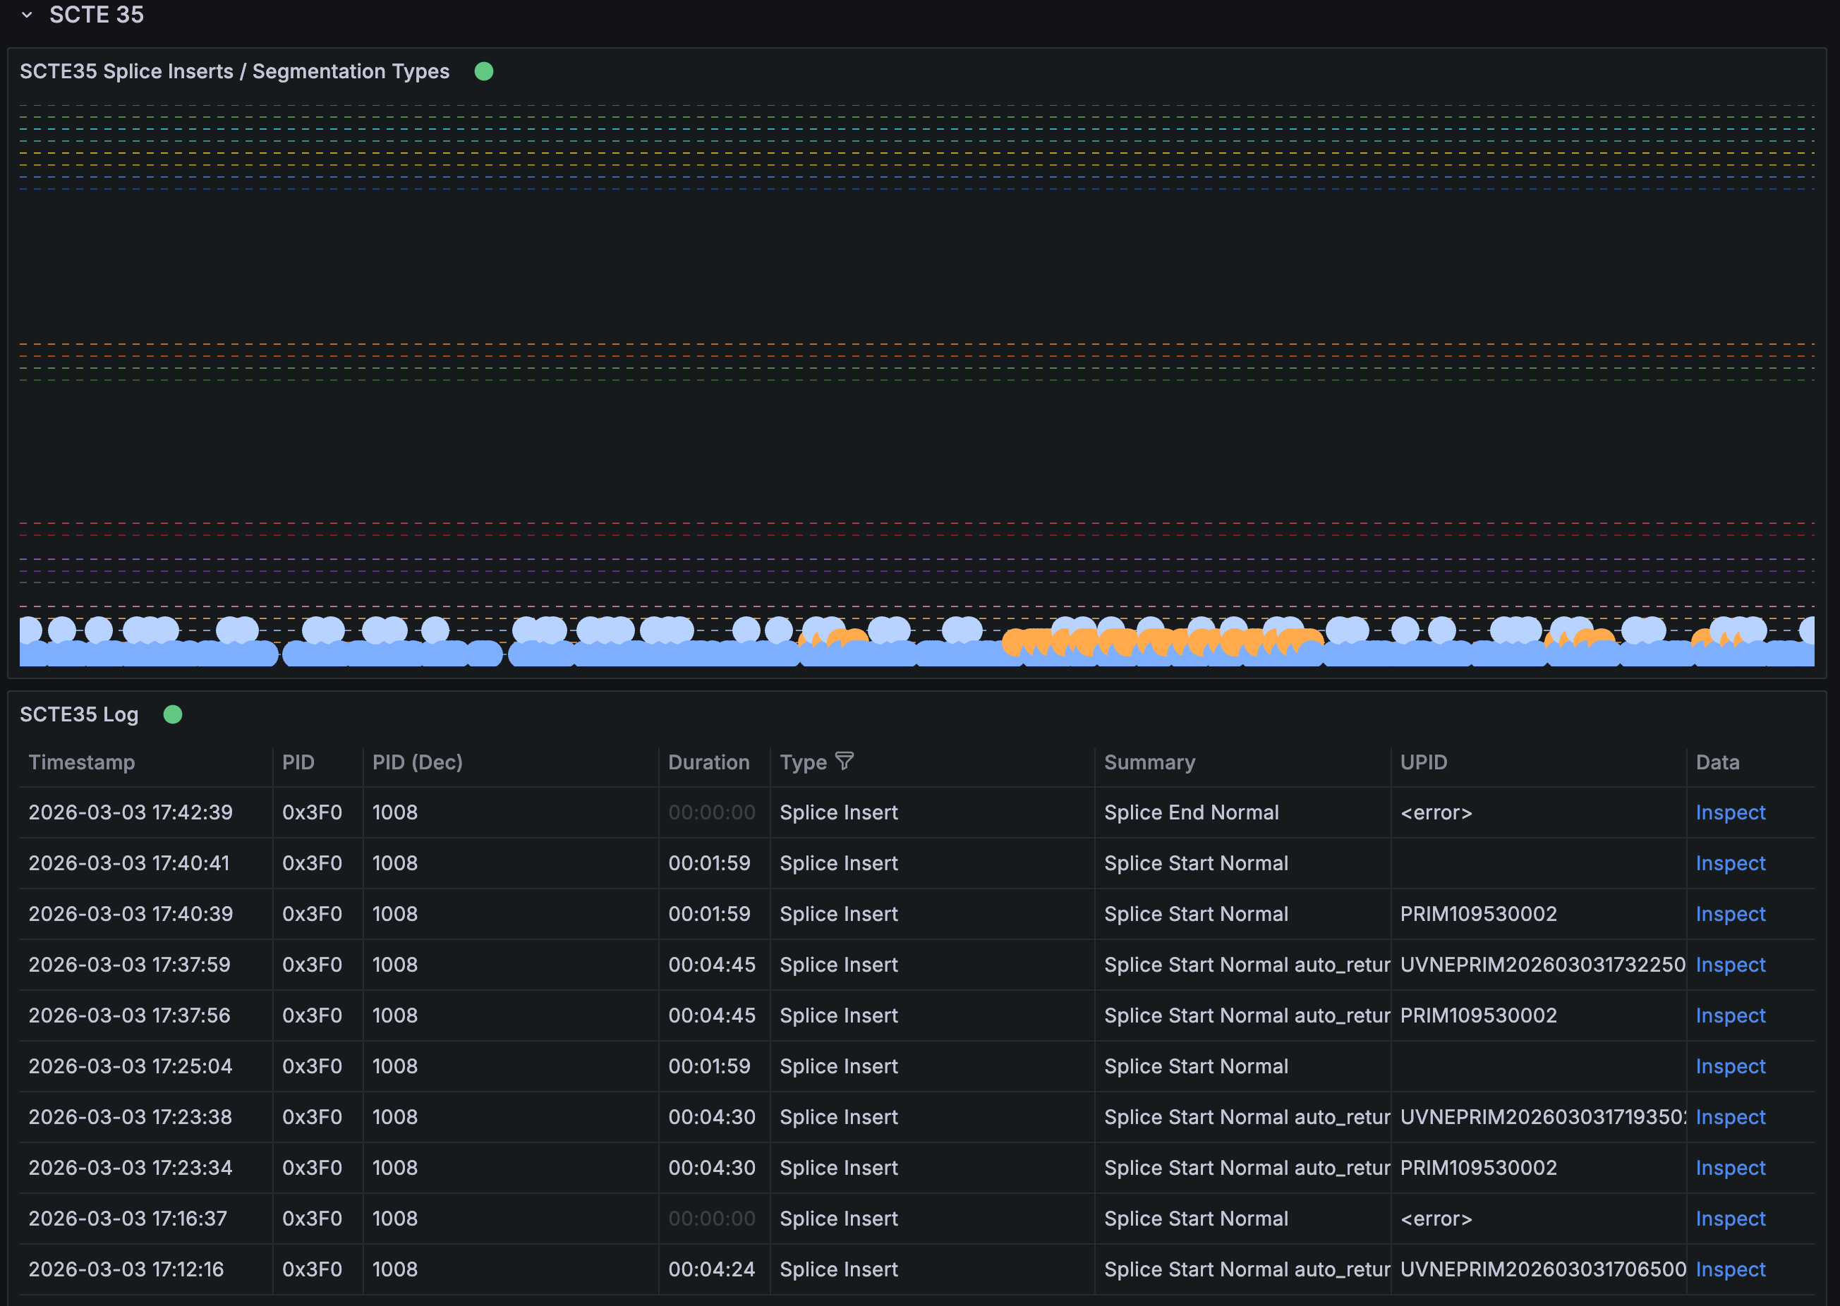Inspect the 17:40:41 log entry
The image size is (1840, 1306).
(x=1730, y=863)
